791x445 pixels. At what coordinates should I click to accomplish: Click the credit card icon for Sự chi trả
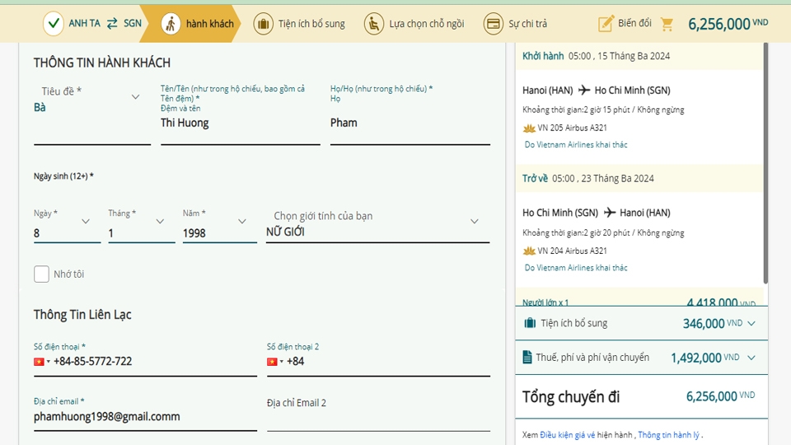493,24
